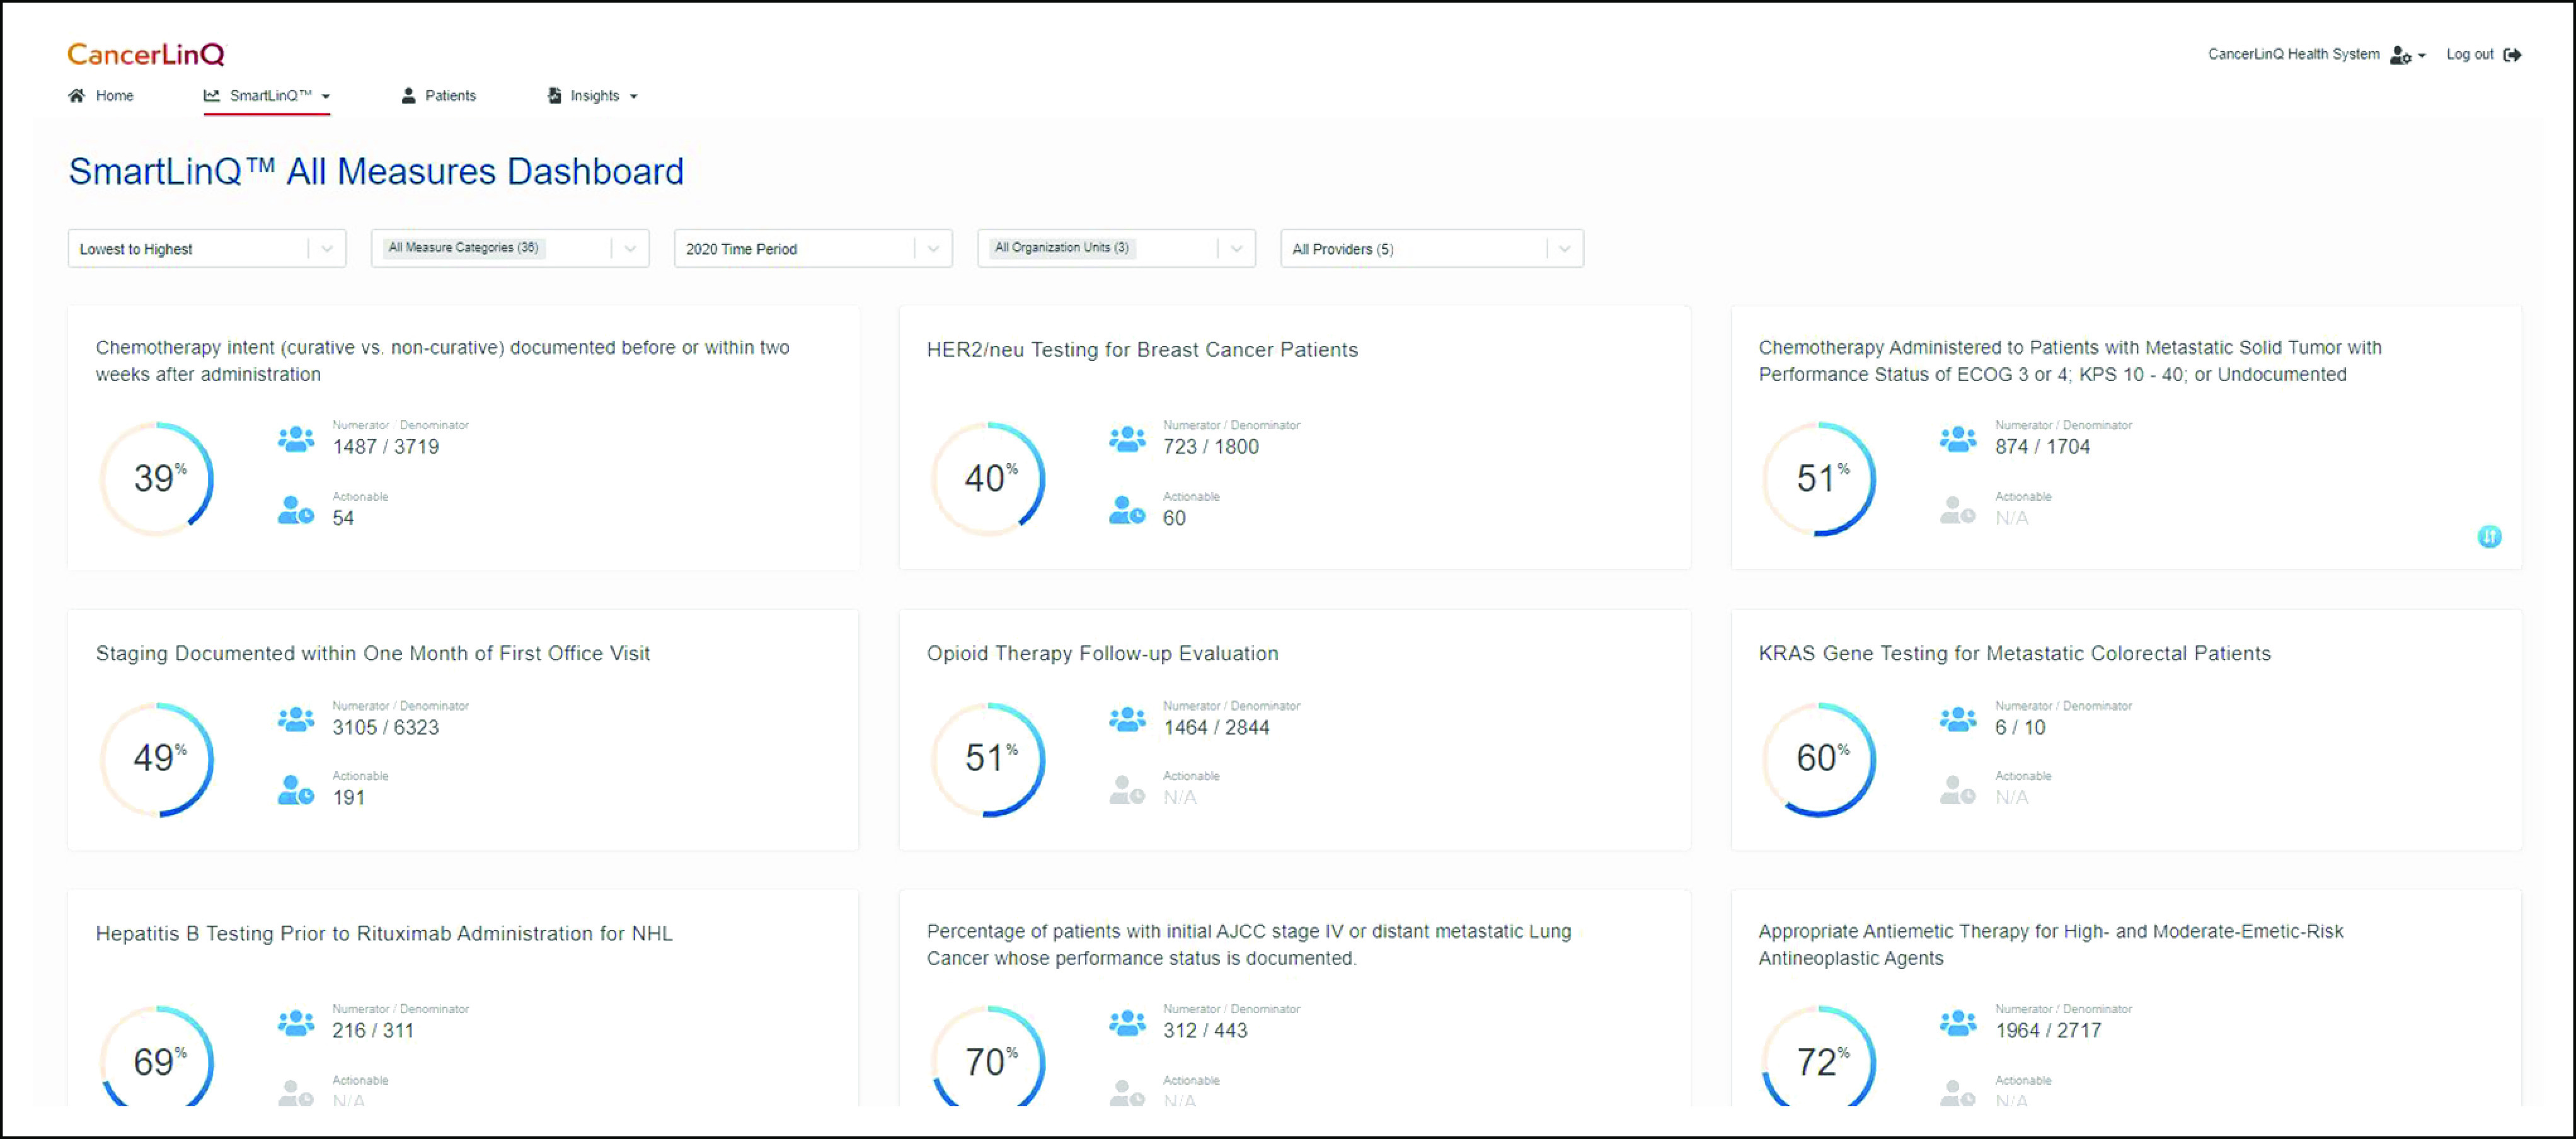Click the actionable patient icon next to 54
The image size is (2576, 1139).
295,510
